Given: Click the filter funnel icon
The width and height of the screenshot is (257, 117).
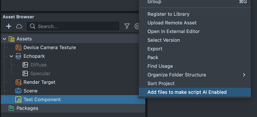Looking at the screenshot, I should pos(127,26).
